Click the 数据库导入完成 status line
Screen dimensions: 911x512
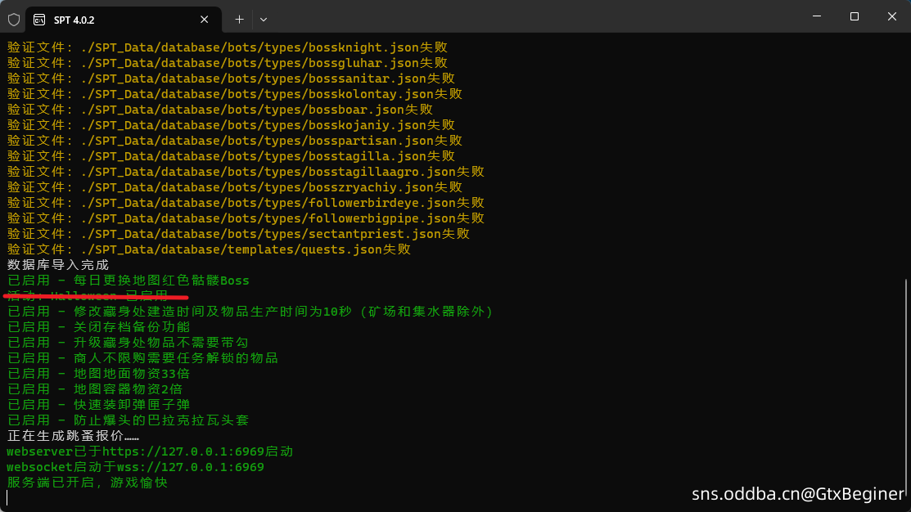(58, 265)
